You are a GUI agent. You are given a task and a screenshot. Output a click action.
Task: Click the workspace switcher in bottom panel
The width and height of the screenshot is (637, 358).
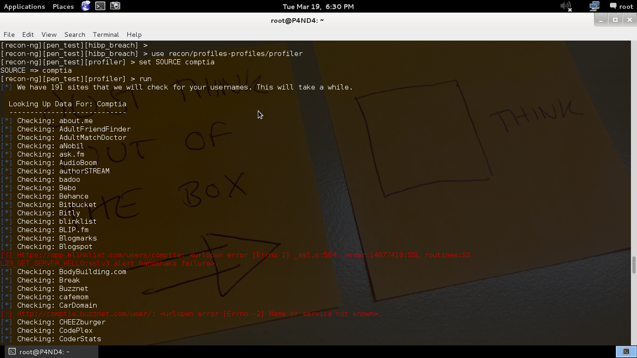tap(626, 351)
